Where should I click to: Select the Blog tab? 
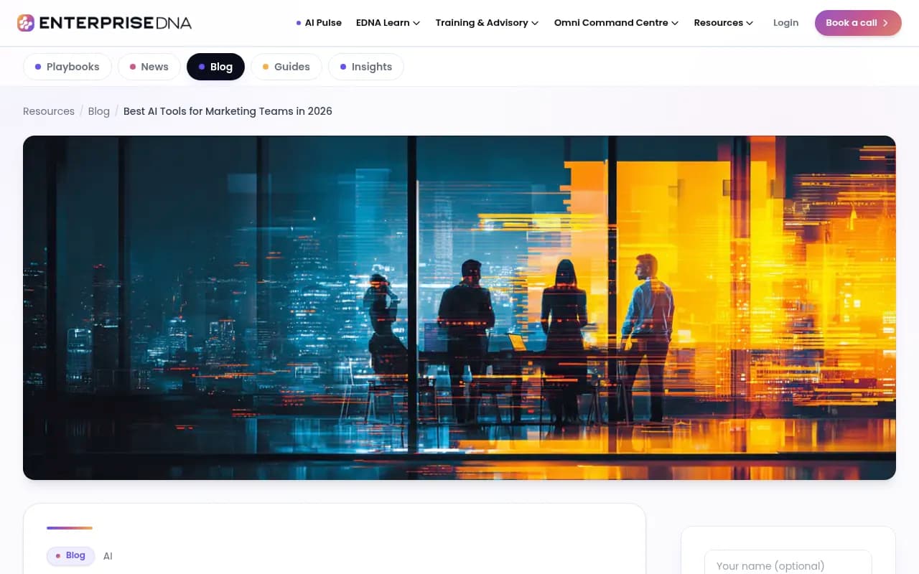(215, 67)
